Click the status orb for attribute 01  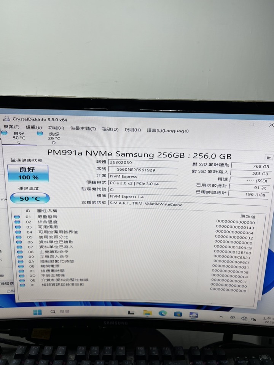click(17, 217)
